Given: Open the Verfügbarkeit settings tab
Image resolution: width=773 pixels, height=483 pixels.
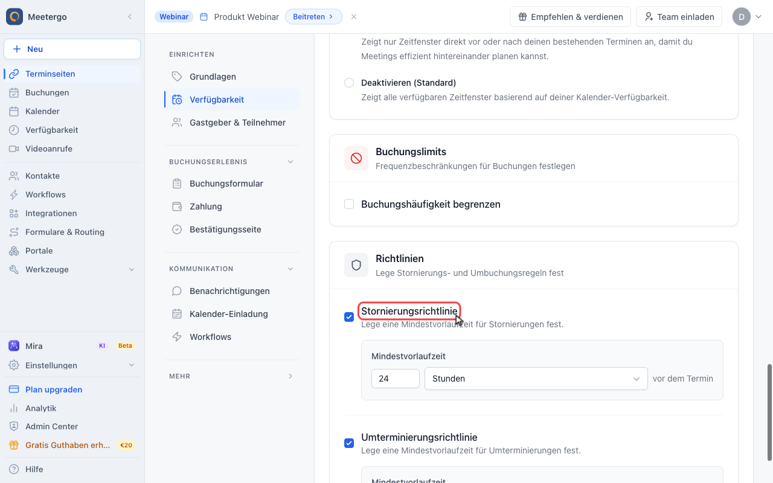Looking at the screenshot, I should 232,100.
